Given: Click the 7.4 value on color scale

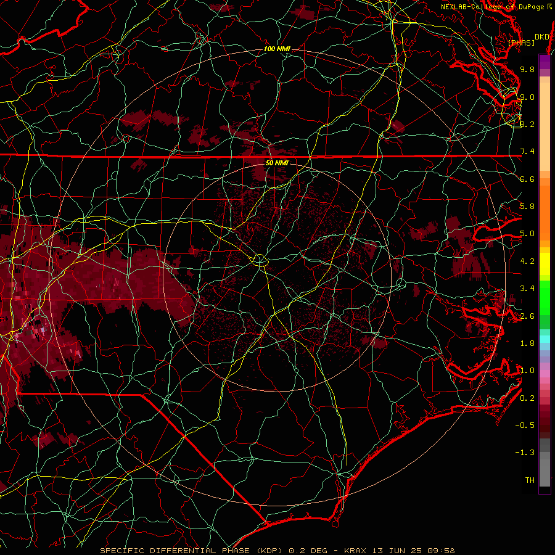Looking at the screenshot, I should coord(527,152).
